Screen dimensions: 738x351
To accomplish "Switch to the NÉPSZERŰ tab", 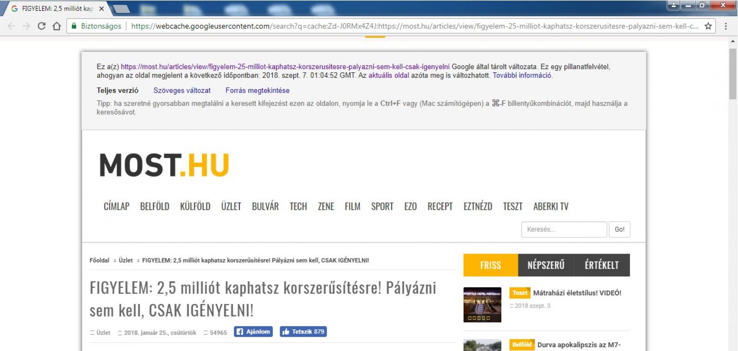I will click(546, 265).
